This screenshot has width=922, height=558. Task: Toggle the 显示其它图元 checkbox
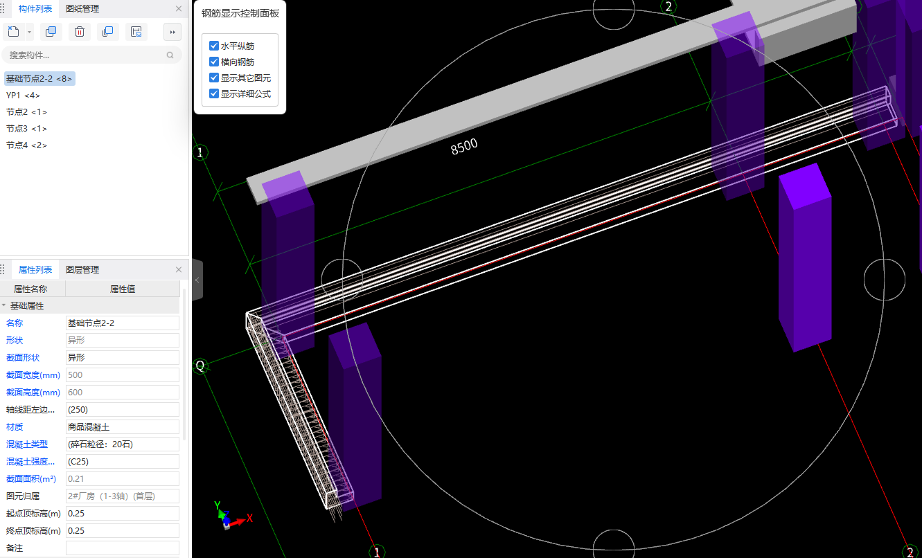tap(214, 78)
